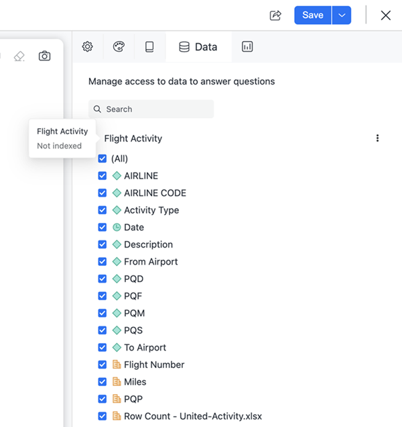Click the camera snapshot icon
The image size is (402, 427).
[x=44, y=56]
